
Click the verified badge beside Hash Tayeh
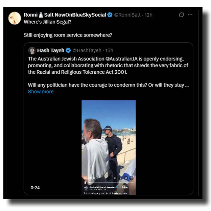(68, 50)
